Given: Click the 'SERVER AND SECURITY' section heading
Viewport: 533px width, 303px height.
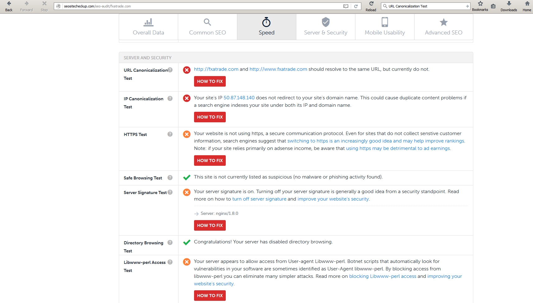Looking at the screenshot, I should [x=147, y=58].
